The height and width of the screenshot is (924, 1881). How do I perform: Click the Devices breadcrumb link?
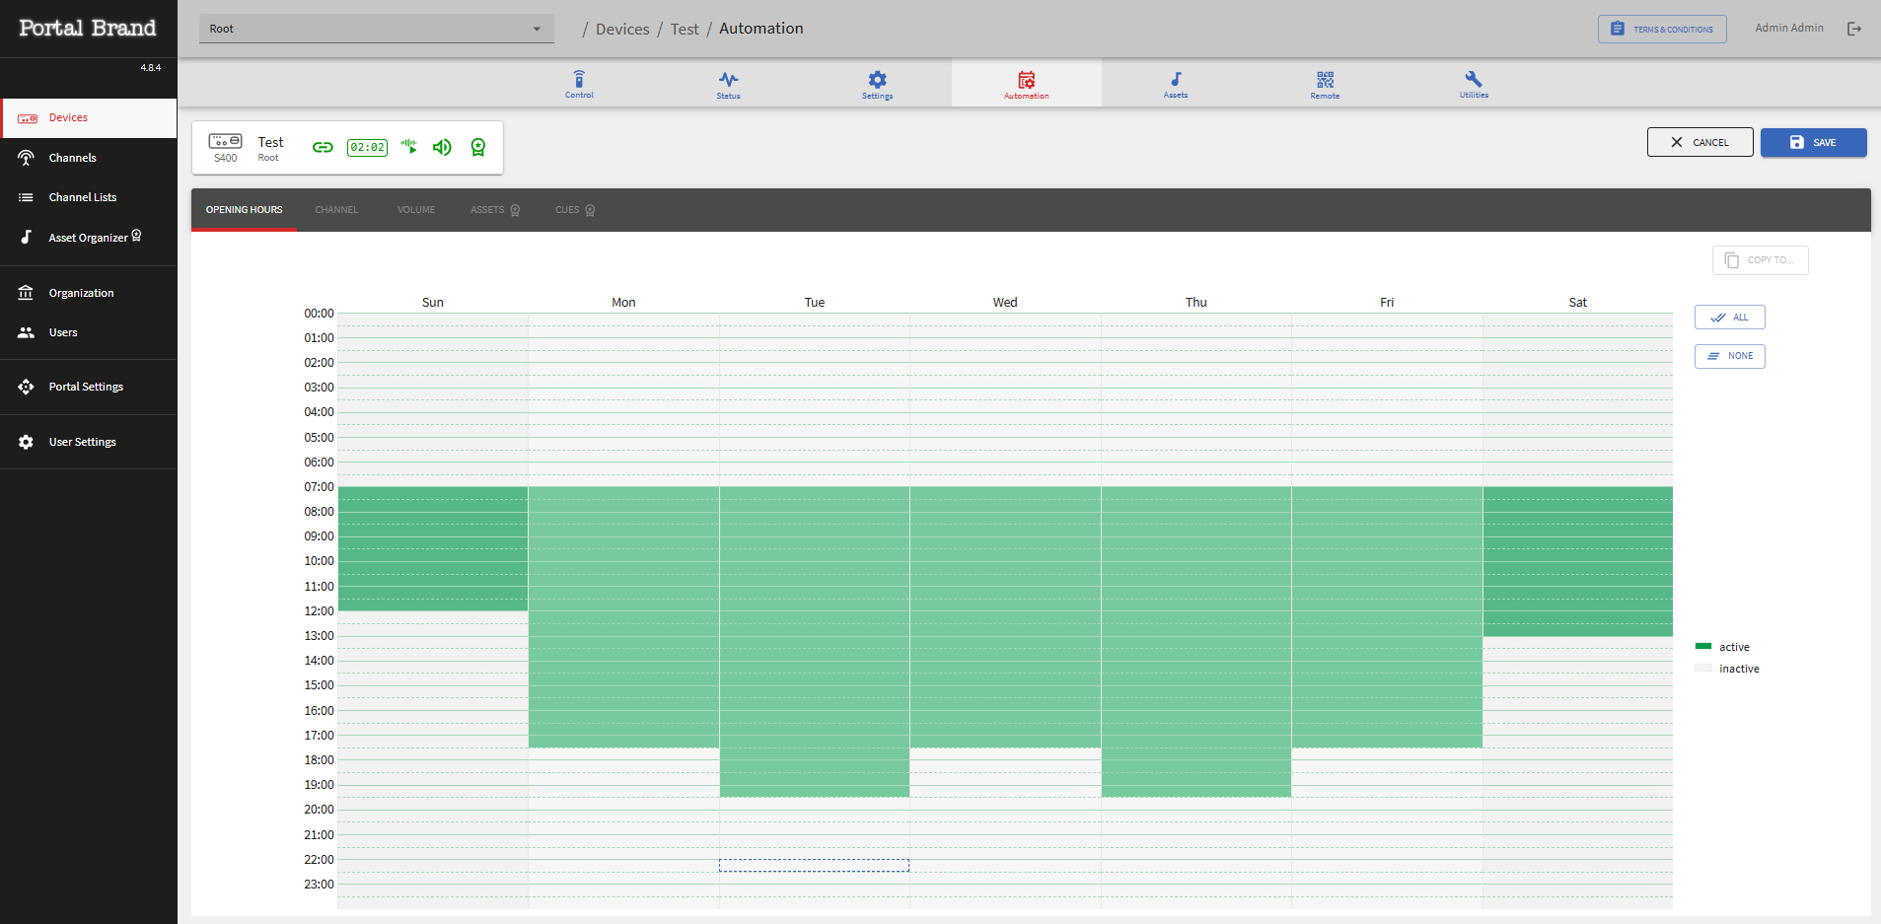[x=622, y=30]
